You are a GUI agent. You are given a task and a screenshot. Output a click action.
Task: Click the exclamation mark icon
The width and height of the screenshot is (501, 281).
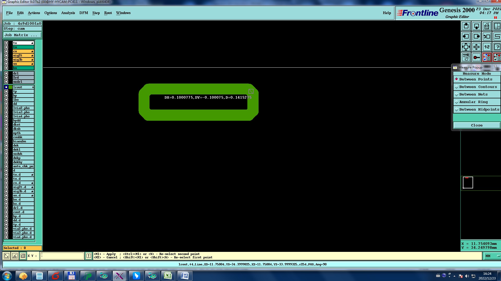[x=89, y=256]
